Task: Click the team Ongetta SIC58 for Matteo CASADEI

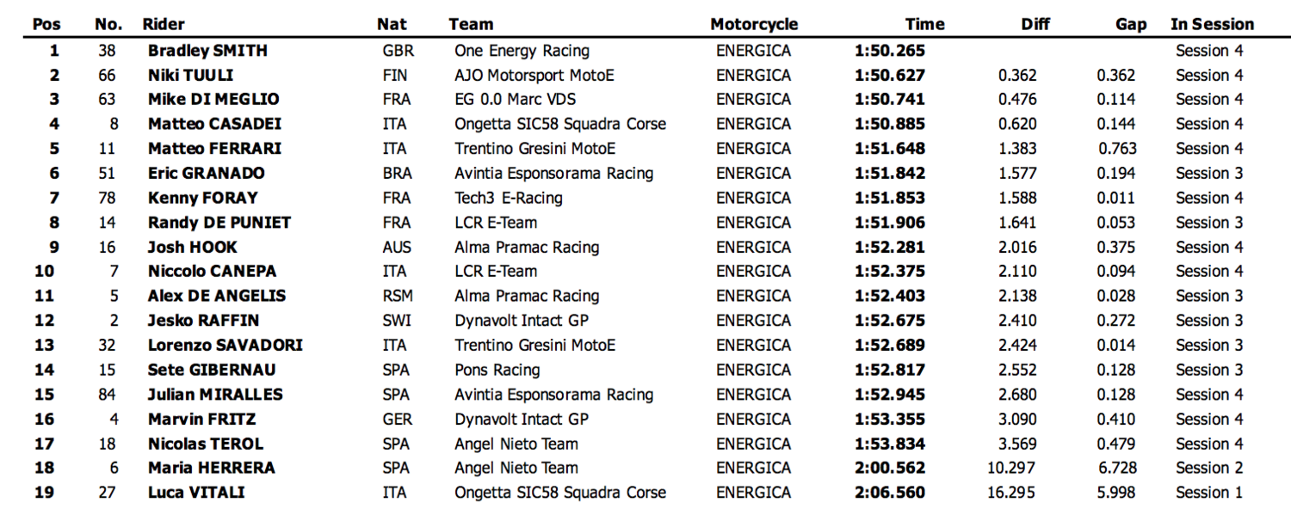Action: point(560,124)
